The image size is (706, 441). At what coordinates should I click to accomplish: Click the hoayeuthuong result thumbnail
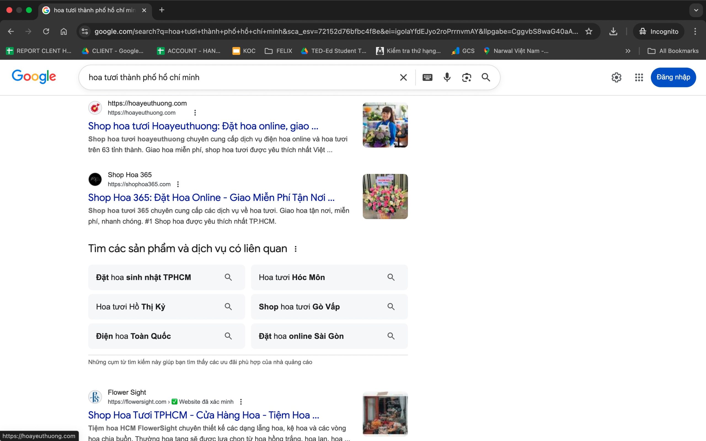point(385,125)
